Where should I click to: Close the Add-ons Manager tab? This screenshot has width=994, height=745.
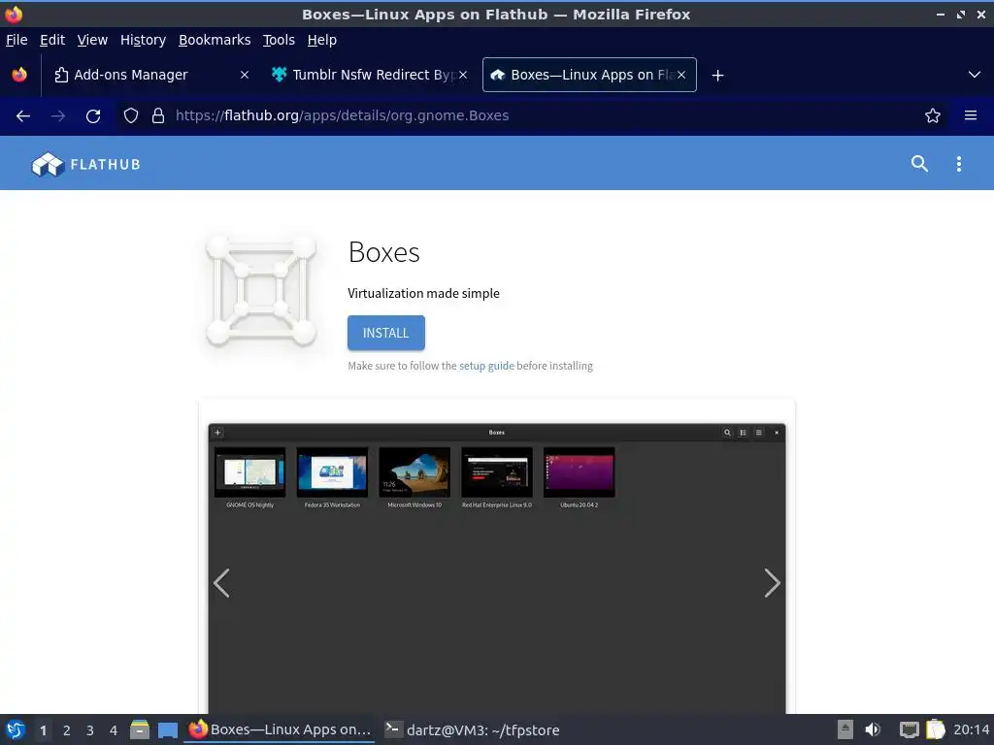point(244,75)
